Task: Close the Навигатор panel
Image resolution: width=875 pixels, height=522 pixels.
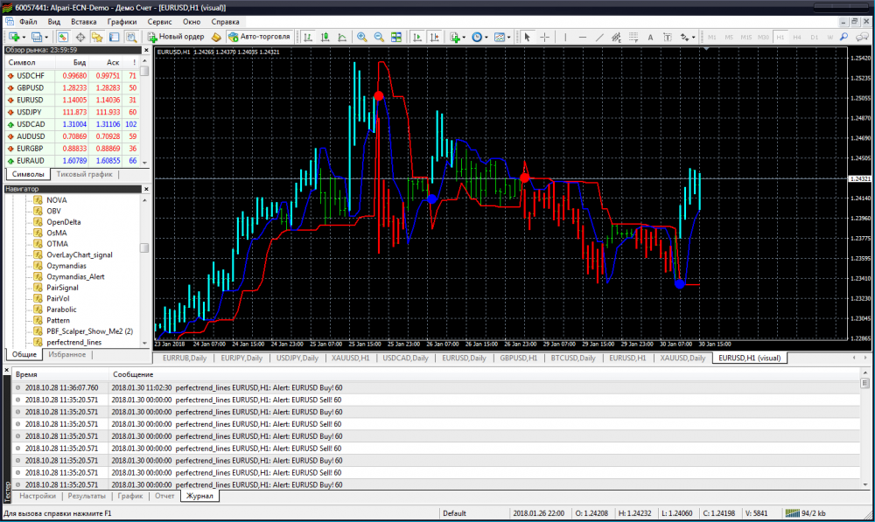Action: [x=146, y=189]
